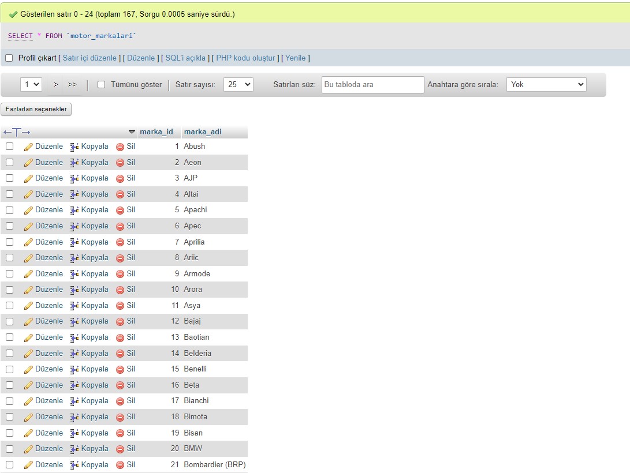This screenshot has width=630, height=473.
Task: Jump to last page with >> button
Action: (x=72, y=85)
